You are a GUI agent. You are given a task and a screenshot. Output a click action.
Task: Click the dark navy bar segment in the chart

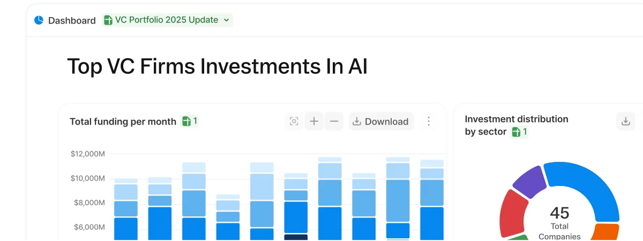click(296, 237)
